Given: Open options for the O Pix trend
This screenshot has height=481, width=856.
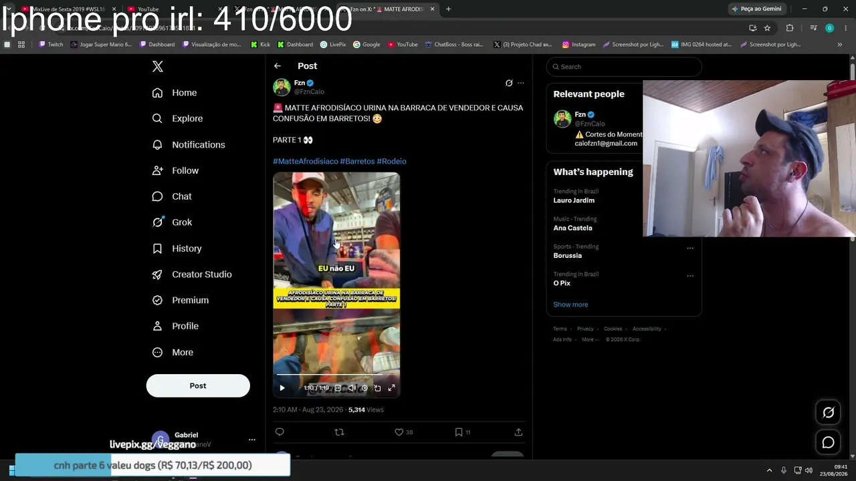Looking at the screenshot, I should point(690,275).
